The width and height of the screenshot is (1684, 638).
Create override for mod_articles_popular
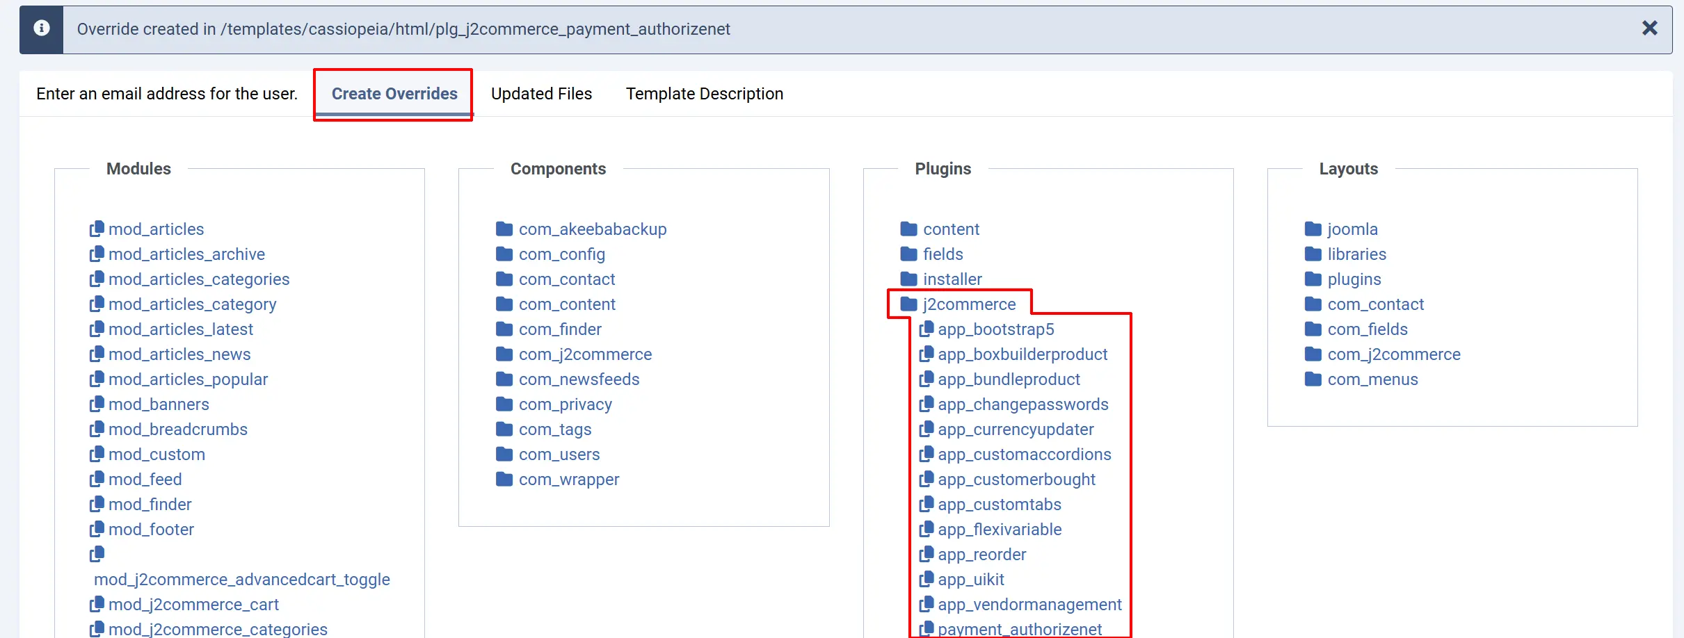[x=179, y=379]
